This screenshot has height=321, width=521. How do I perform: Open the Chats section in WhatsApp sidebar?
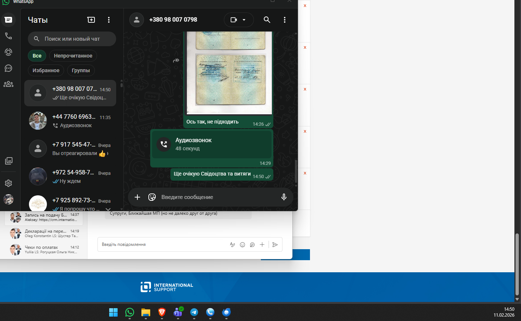coord(8,20)
